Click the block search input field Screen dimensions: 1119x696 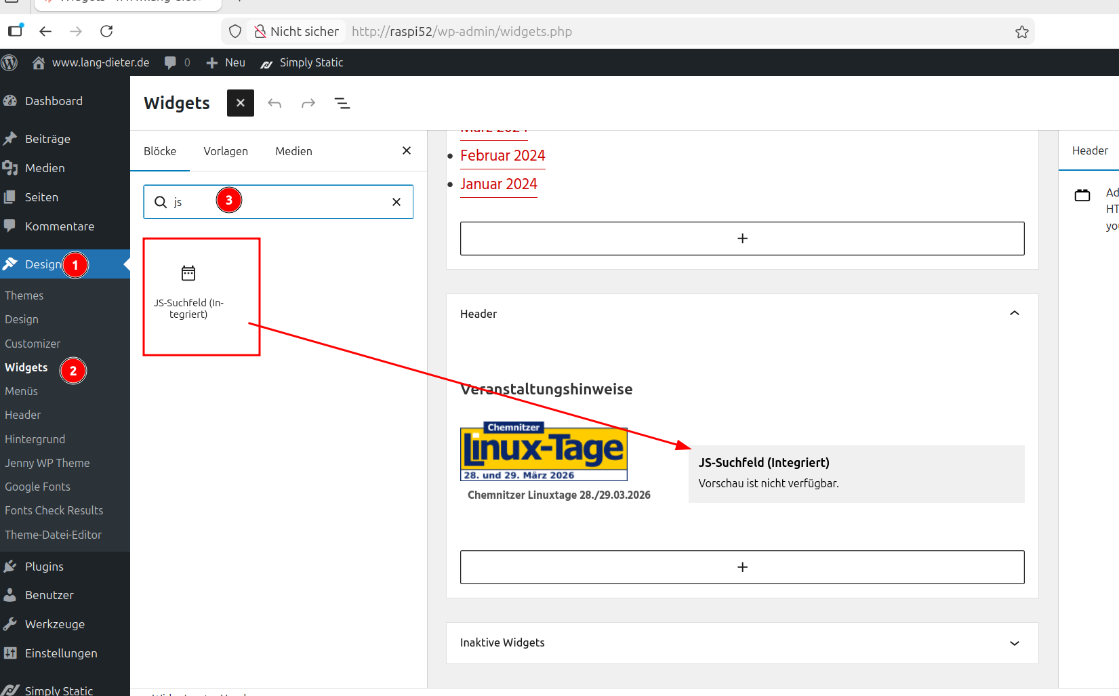click(278, 202)
